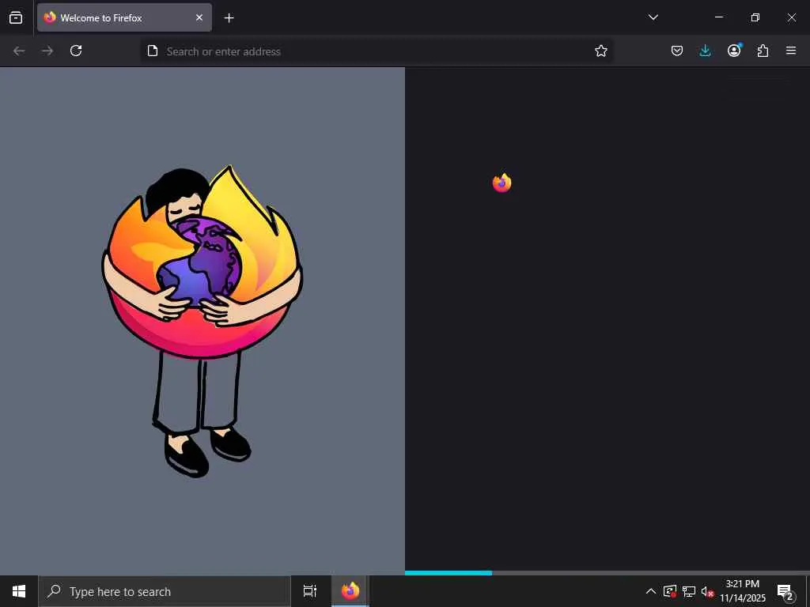Click the small Firefox logo on welcome page

tap(502, 183)
